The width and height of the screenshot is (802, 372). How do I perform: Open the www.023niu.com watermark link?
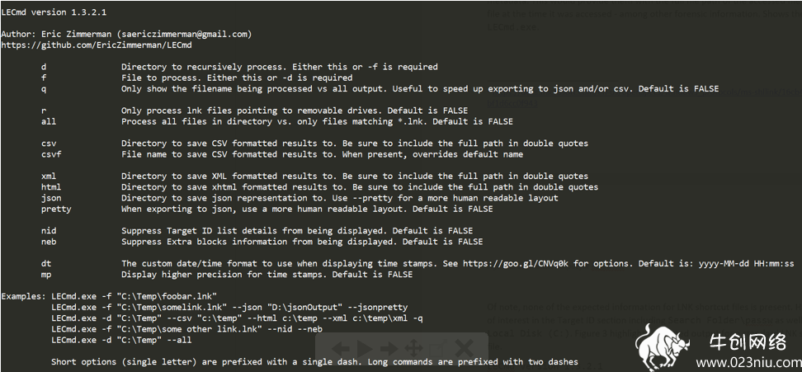(x=748, y=363)
